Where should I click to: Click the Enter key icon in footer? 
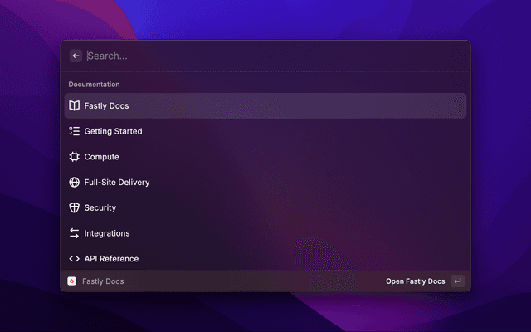457,281
